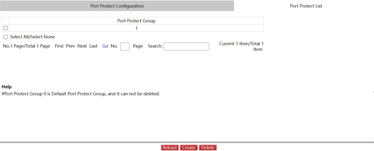Click into the Search text field

point(186,47)
